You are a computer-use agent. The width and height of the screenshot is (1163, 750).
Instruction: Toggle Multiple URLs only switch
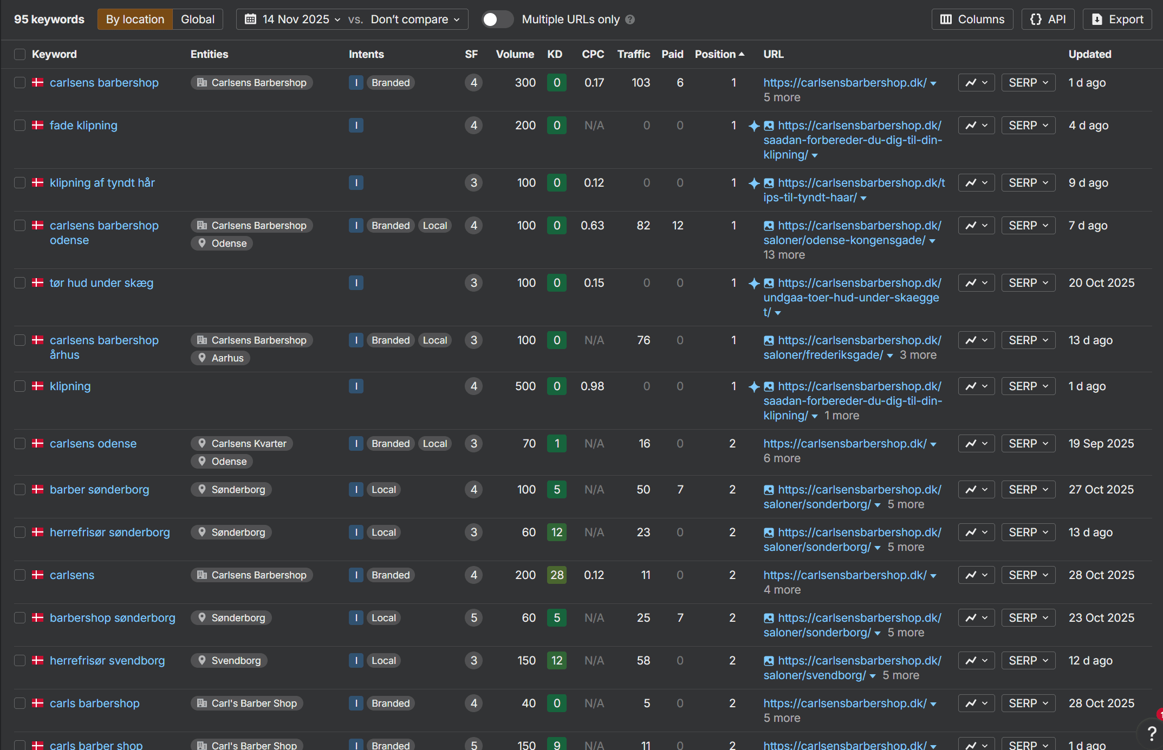point(497,19)
